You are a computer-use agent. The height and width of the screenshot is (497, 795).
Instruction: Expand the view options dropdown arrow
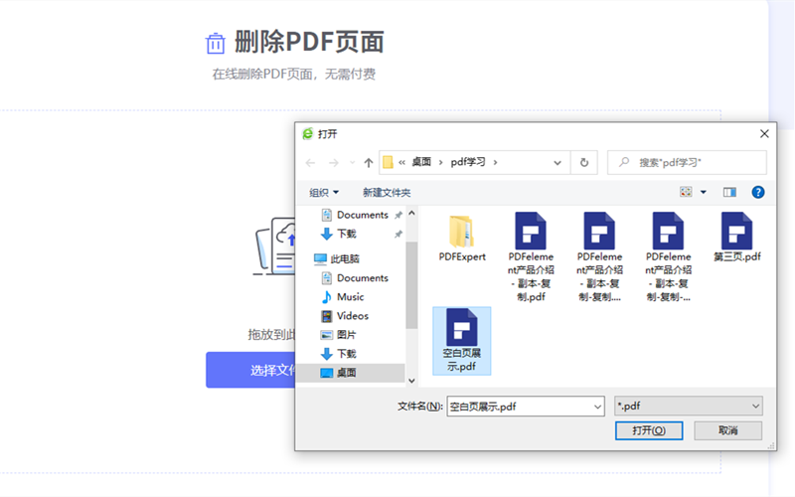(x=704, y=192)
